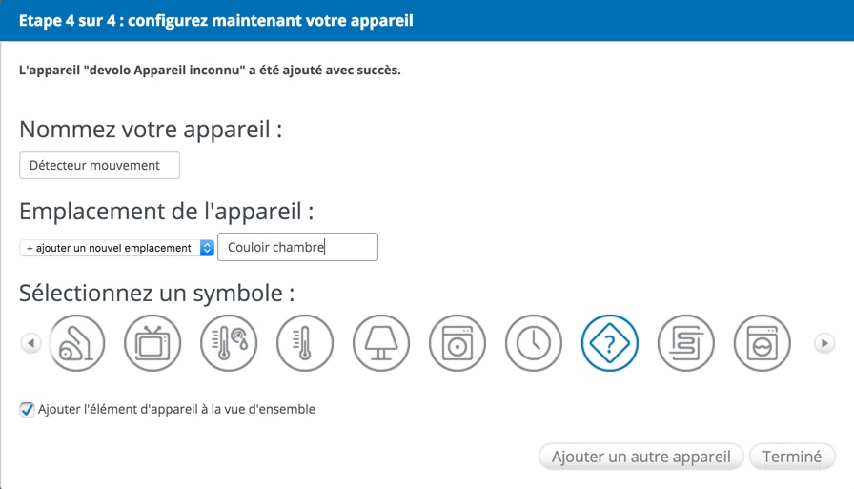Uncheck the add to overview checkbox
Viewport: 854px width, 489px height.
pos(27,410)
